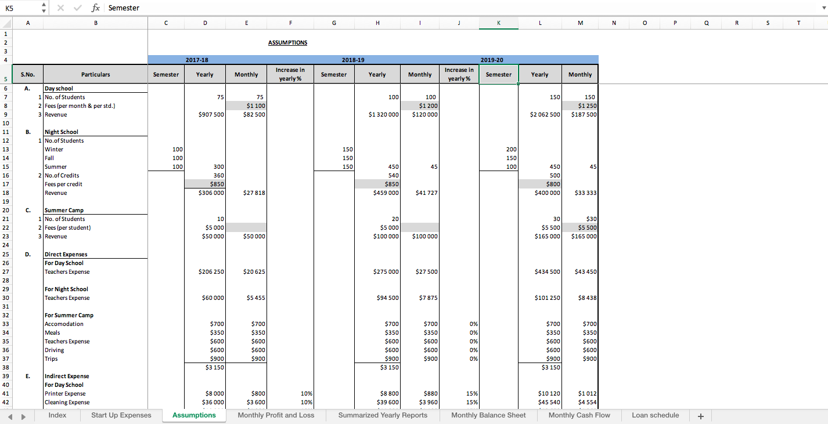This screenshot has width=828, height=424.
Task: Switch to Monthly Profit and Loss tab
Action: tap(275, 415)
